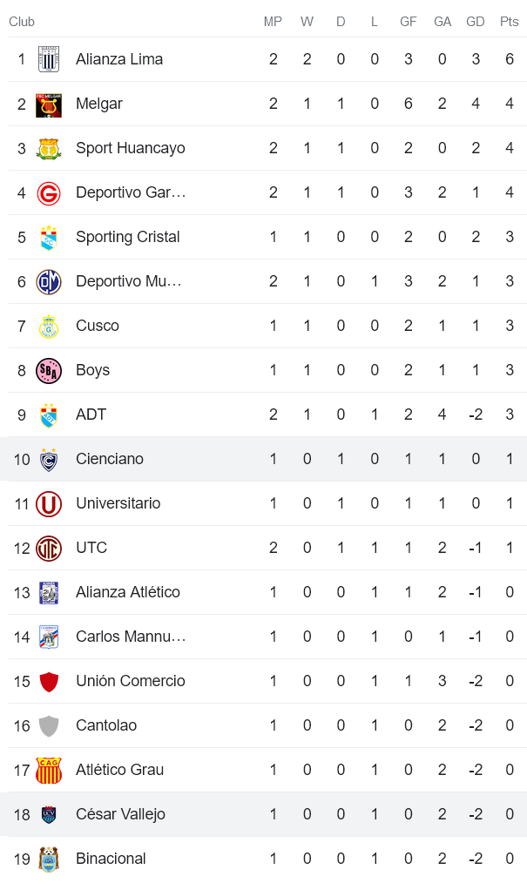Select the highlighted Cienciano row
Screen dimensions: 527x883
(x=261, y=458)
